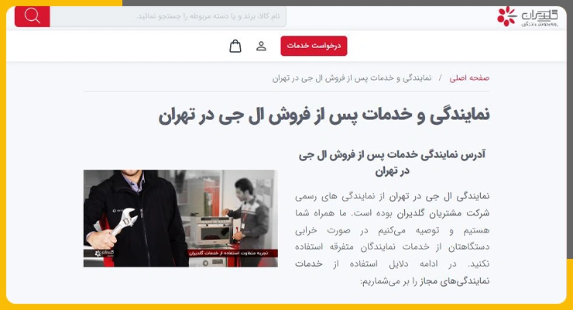Click the current page breadcrumb text
Viewport: 573px width, 310px height.
coord(352,77)
